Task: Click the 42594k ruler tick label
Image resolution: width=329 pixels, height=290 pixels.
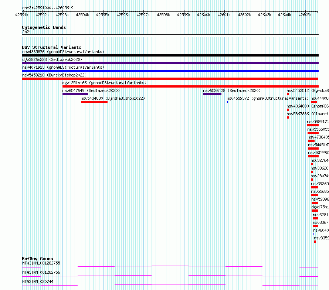Action: 82,15
